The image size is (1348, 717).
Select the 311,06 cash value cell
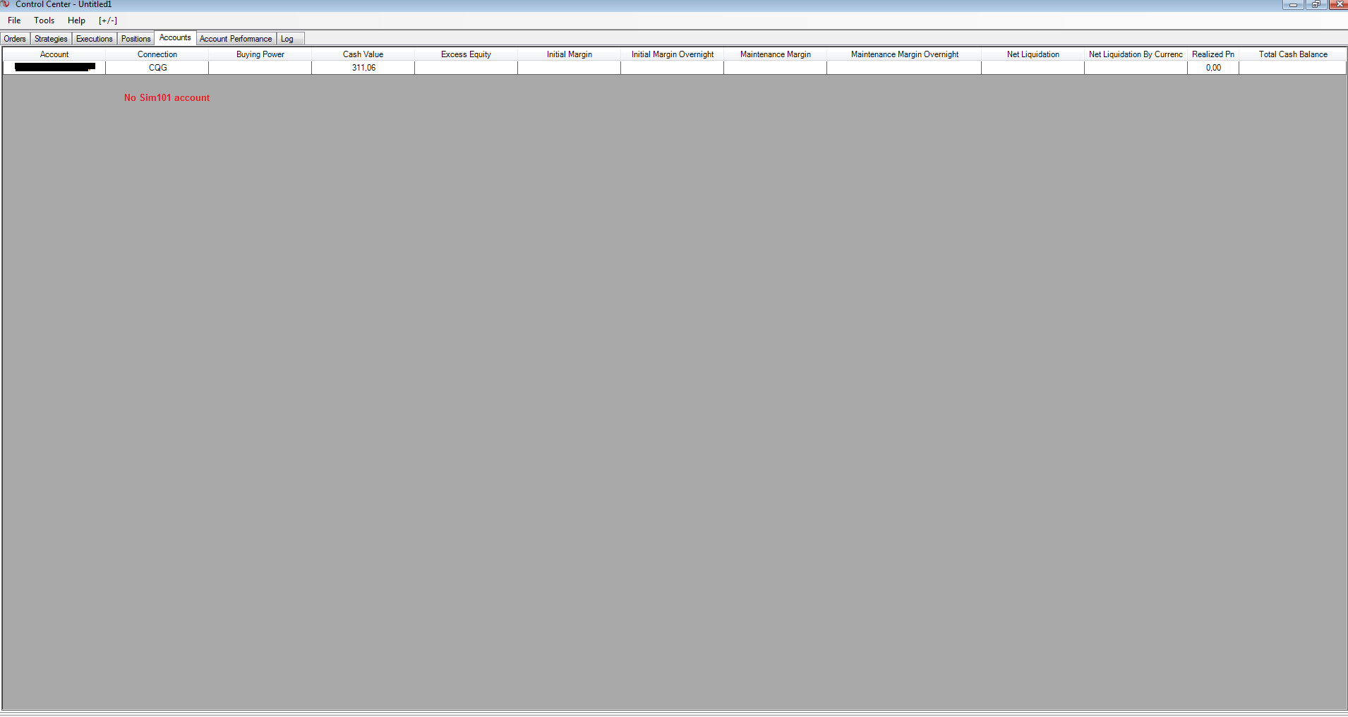pos(363,68)
